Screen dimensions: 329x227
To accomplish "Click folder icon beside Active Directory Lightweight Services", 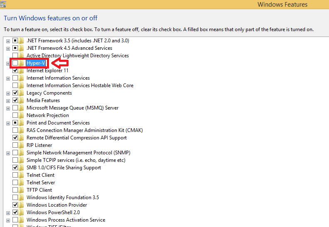I will pyautogui.click(x=21, y=56).
